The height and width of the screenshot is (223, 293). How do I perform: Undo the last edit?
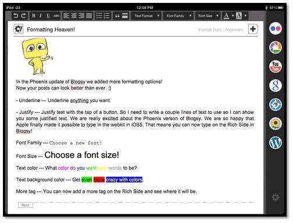(x=16, y=16)
